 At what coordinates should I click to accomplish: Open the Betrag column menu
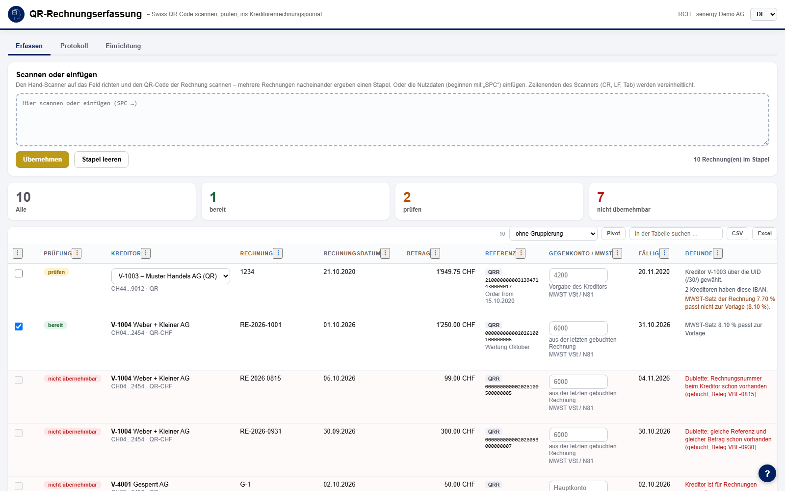435,253
